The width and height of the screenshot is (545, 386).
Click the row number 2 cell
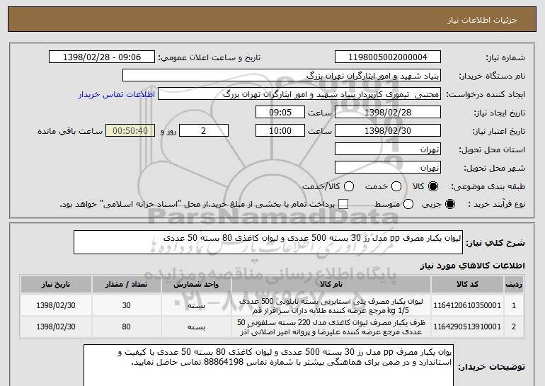click(514, 327)
